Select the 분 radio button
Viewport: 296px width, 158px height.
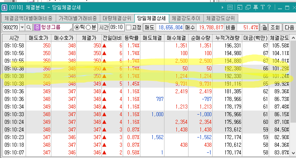click(x=88, y=28)
